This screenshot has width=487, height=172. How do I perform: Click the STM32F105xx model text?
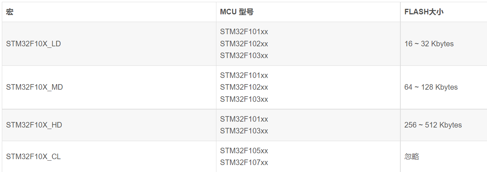244,151
